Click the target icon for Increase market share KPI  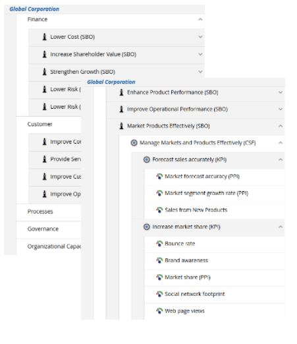pos(147,227)
